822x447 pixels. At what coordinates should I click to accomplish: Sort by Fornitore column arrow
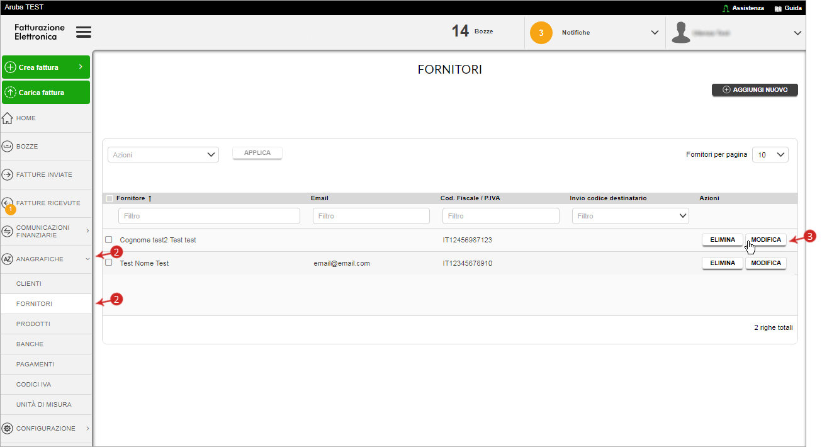tap(150, 198)
